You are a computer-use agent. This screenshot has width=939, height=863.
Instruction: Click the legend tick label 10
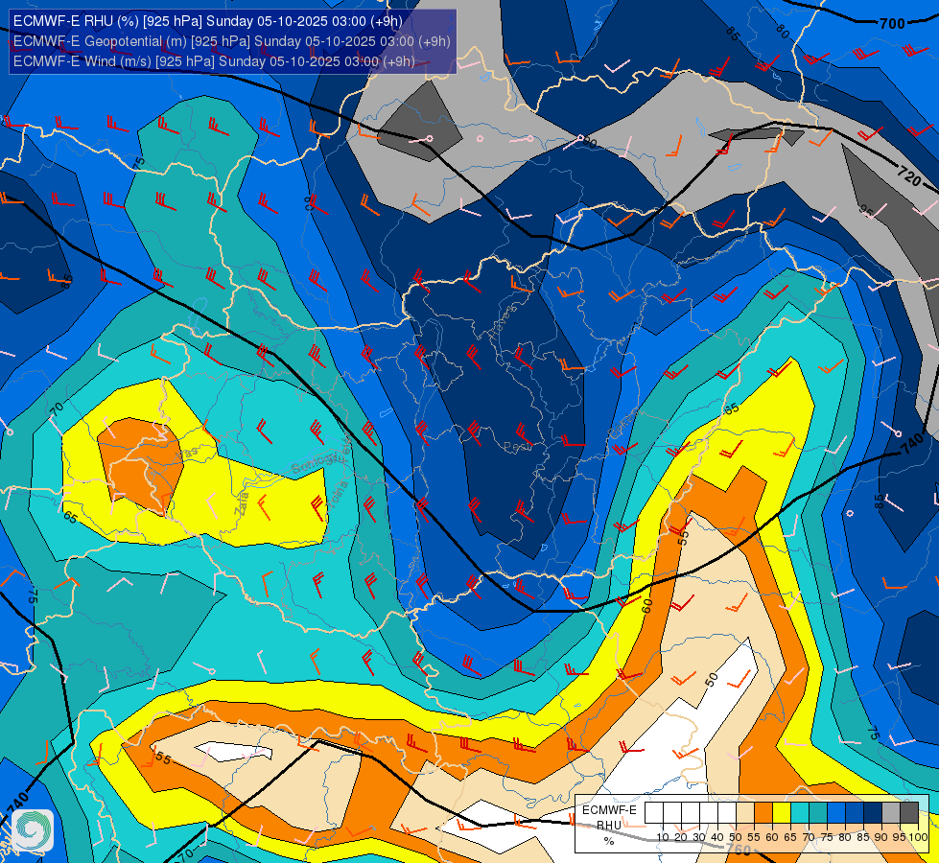663,837
